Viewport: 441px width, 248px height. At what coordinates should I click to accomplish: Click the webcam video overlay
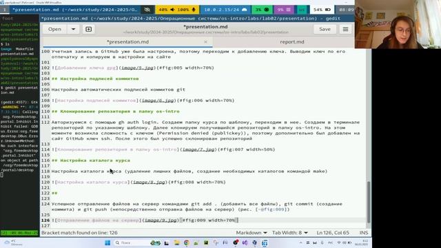pyautogui.click(x=398, y=25)
